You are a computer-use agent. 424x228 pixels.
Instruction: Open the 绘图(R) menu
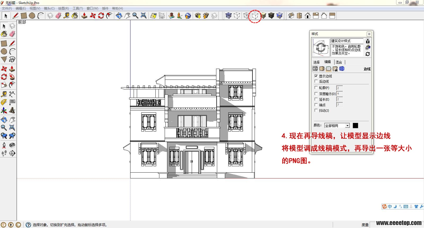(x=63, y=8)
